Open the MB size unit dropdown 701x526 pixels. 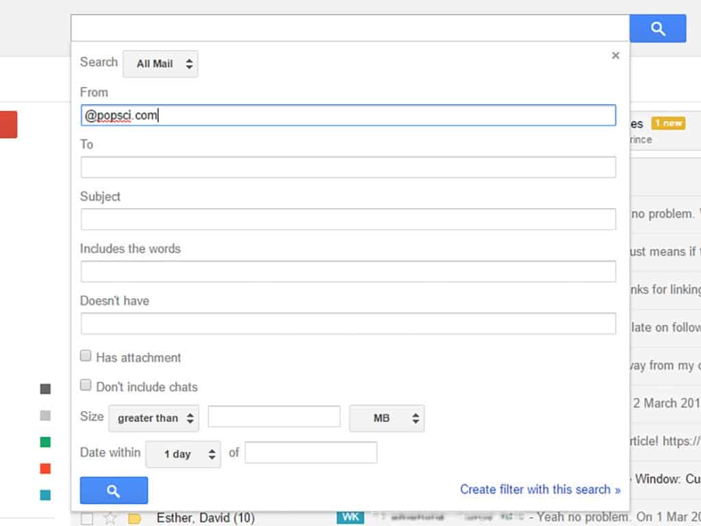point(387,418)
